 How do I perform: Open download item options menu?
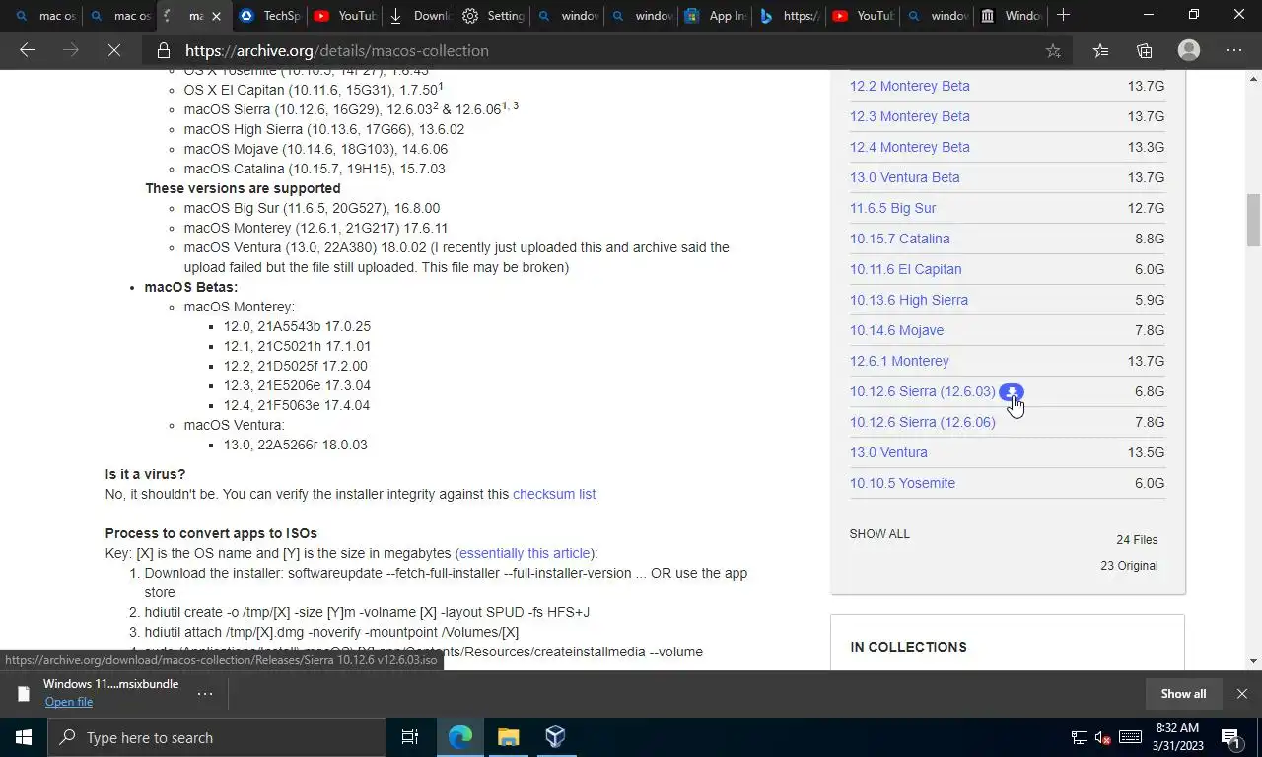click(x=205, y=693)
